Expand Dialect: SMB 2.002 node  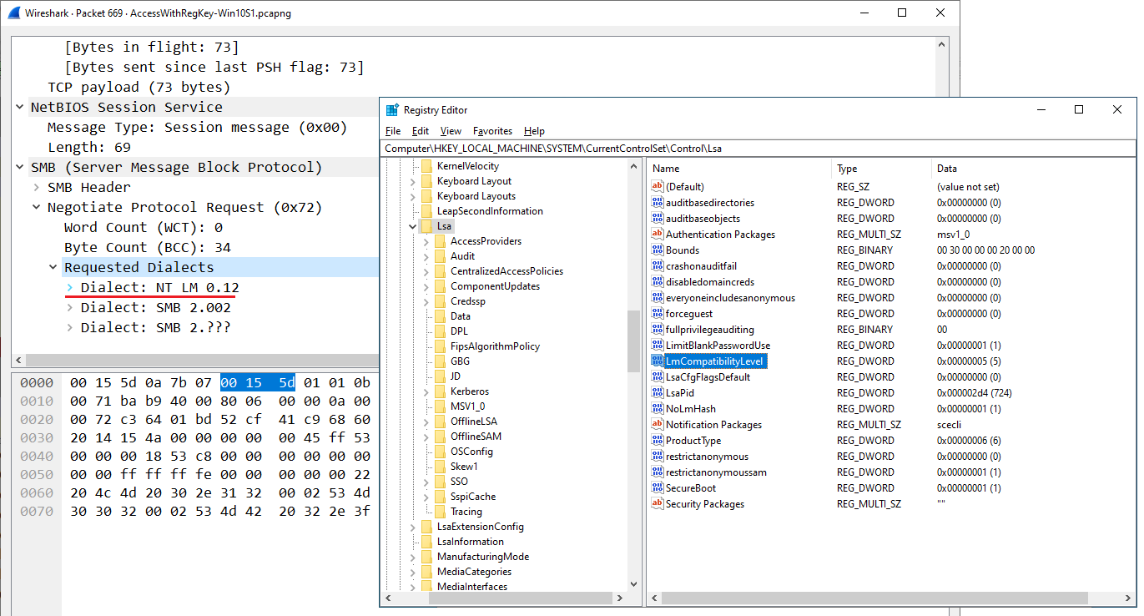tap(70, 307)
